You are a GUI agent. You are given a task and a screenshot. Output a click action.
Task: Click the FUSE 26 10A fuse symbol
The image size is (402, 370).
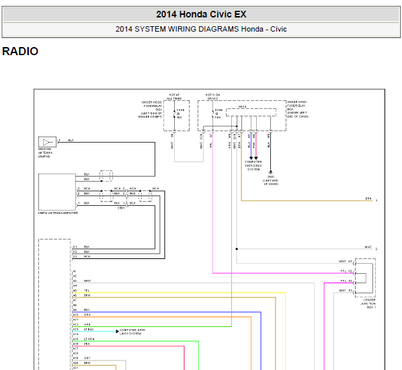click(175, 114)
